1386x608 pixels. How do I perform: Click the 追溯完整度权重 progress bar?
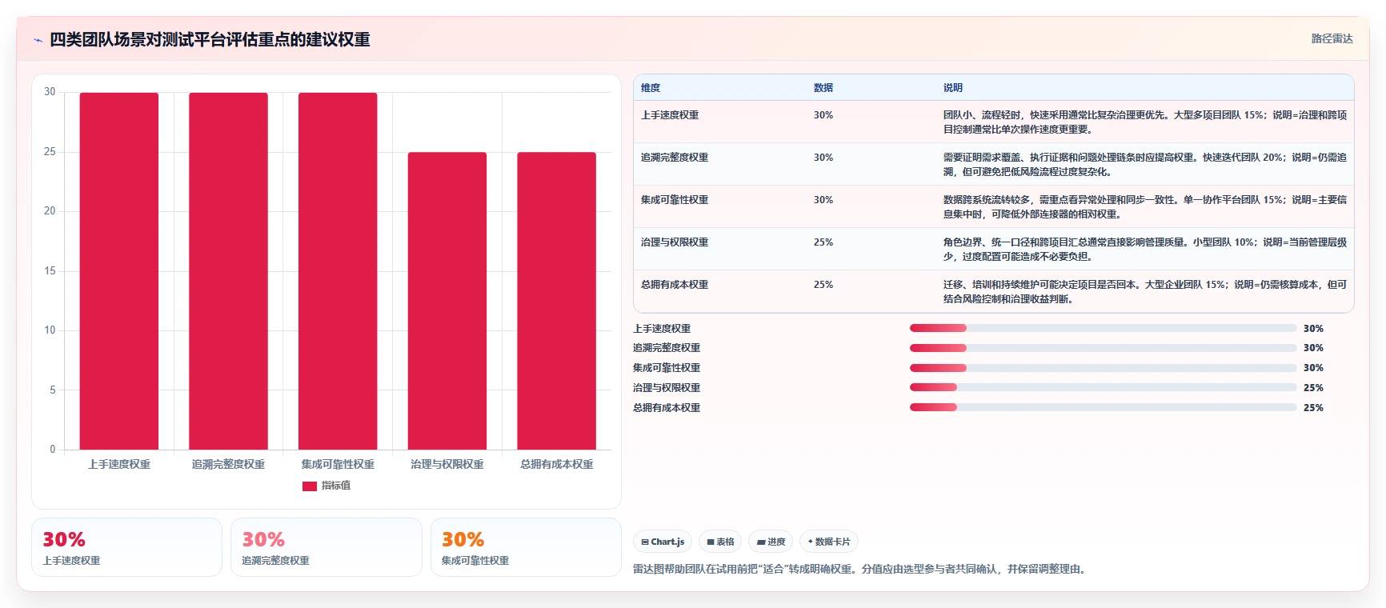pyautogui.click(x=1103, y=348)
